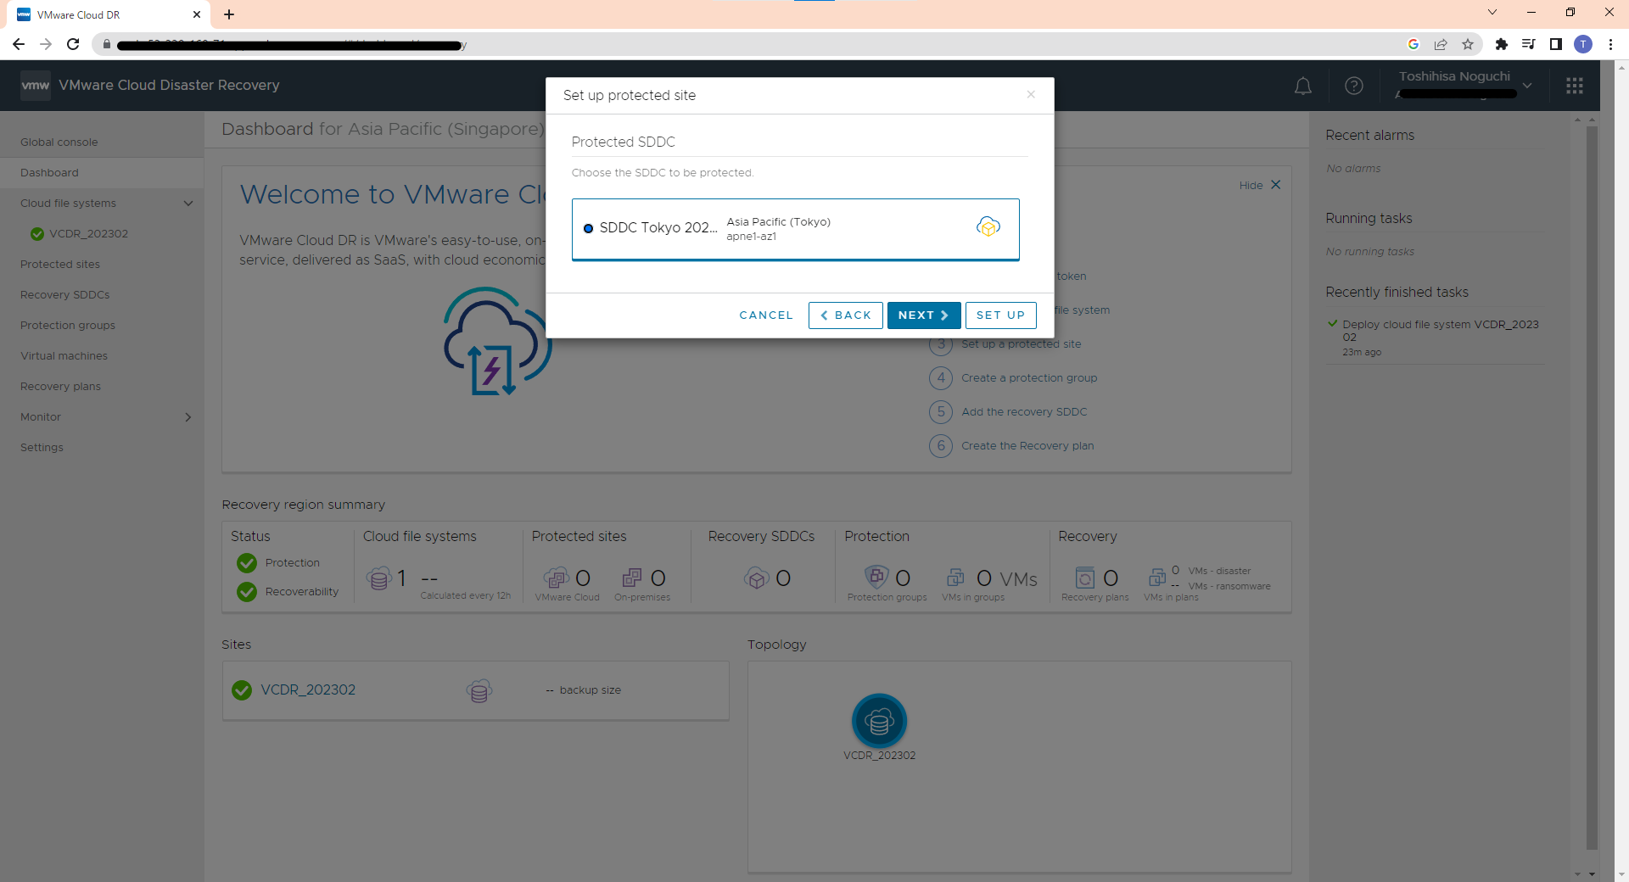Click the VMware Cloud protected sites icon
The width and height of the screenshot is (1629, 882).
(x=557, y=578)
